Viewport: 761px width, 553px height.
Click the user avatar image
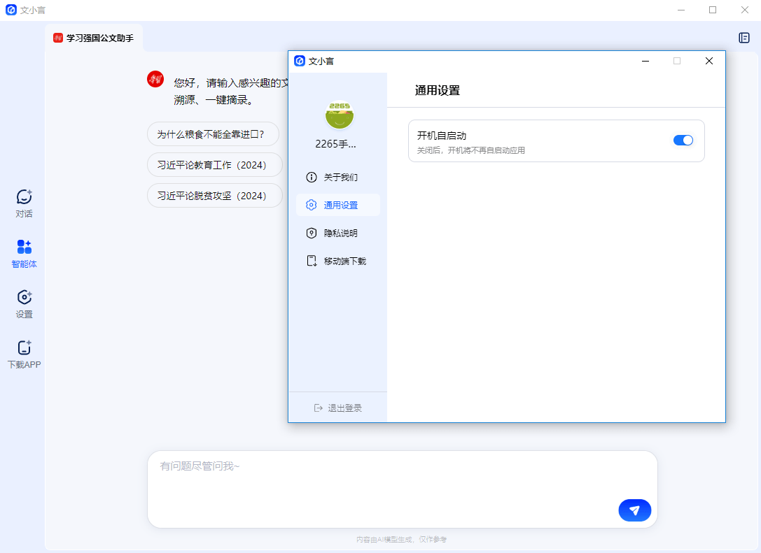(339, 115)
